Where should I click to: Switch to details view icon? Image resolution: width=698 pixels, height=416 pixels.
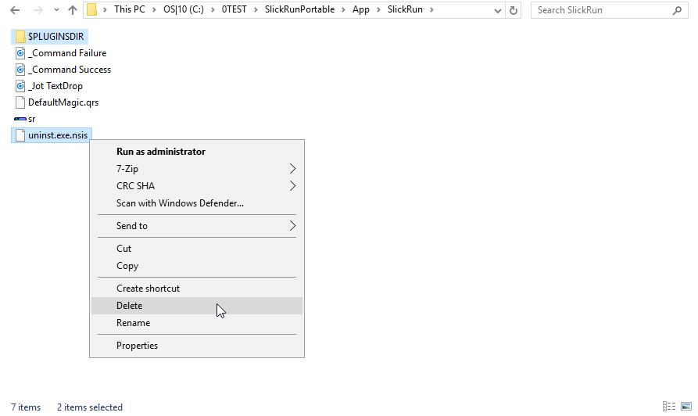[x=669, y=406]
